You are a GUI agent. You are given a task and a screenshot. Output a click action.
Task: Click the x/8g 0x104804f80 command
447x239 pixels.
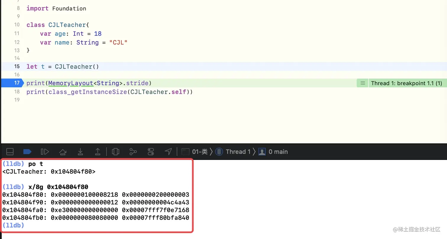58,187
